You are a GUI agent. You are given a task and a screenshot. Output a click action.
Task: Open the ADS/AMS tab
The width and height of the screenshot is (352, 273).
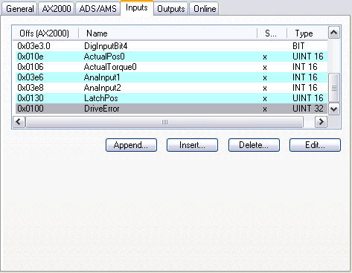tap(97, 9)
